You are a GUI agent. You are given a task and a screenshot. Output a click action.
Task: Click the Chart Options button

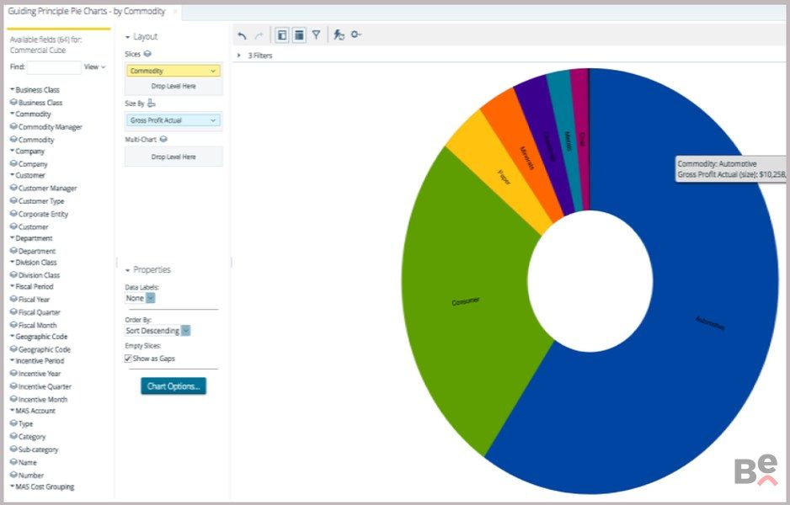pos(173,386)
